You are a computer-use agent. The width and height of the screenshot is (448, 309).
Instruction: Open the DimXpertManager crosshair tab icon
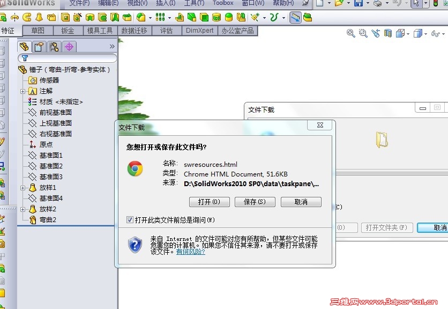[x=69, y=47]
